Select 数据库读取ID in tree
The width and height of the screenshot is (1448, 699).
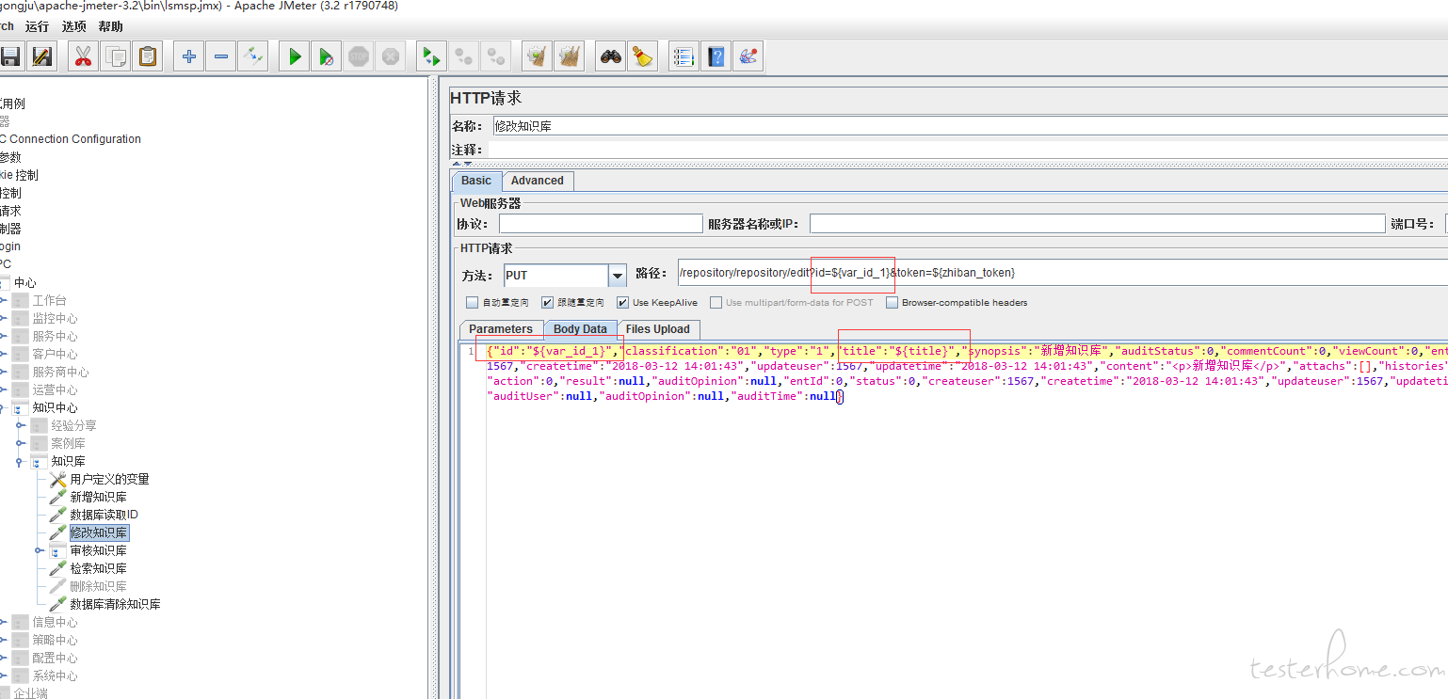click(x=104, y=515)
